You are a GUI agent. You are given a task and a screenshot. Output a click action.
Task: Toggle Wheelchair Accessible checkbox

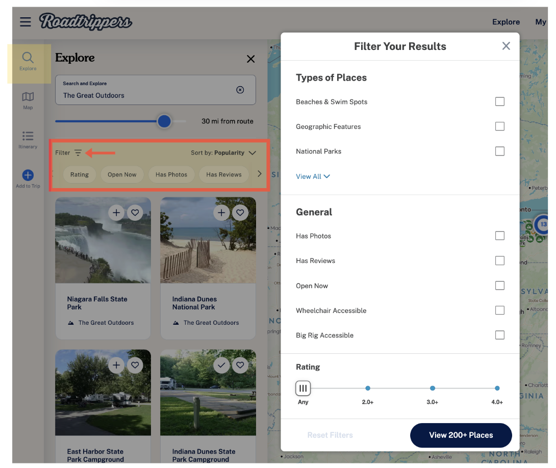pos(499,310)
